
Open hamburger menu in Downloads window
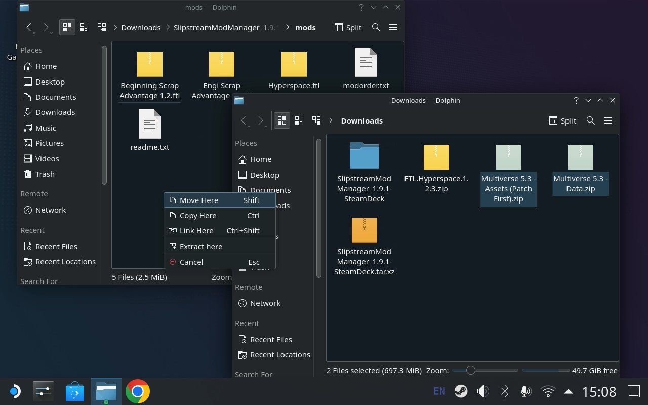[608, 120]
